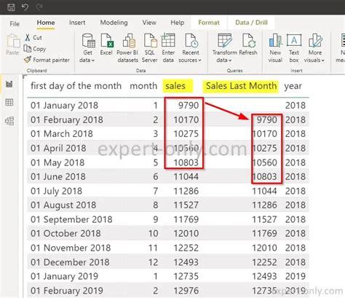Switch to Model view in sidebar
345x298 pixels.
coord(9,121)
